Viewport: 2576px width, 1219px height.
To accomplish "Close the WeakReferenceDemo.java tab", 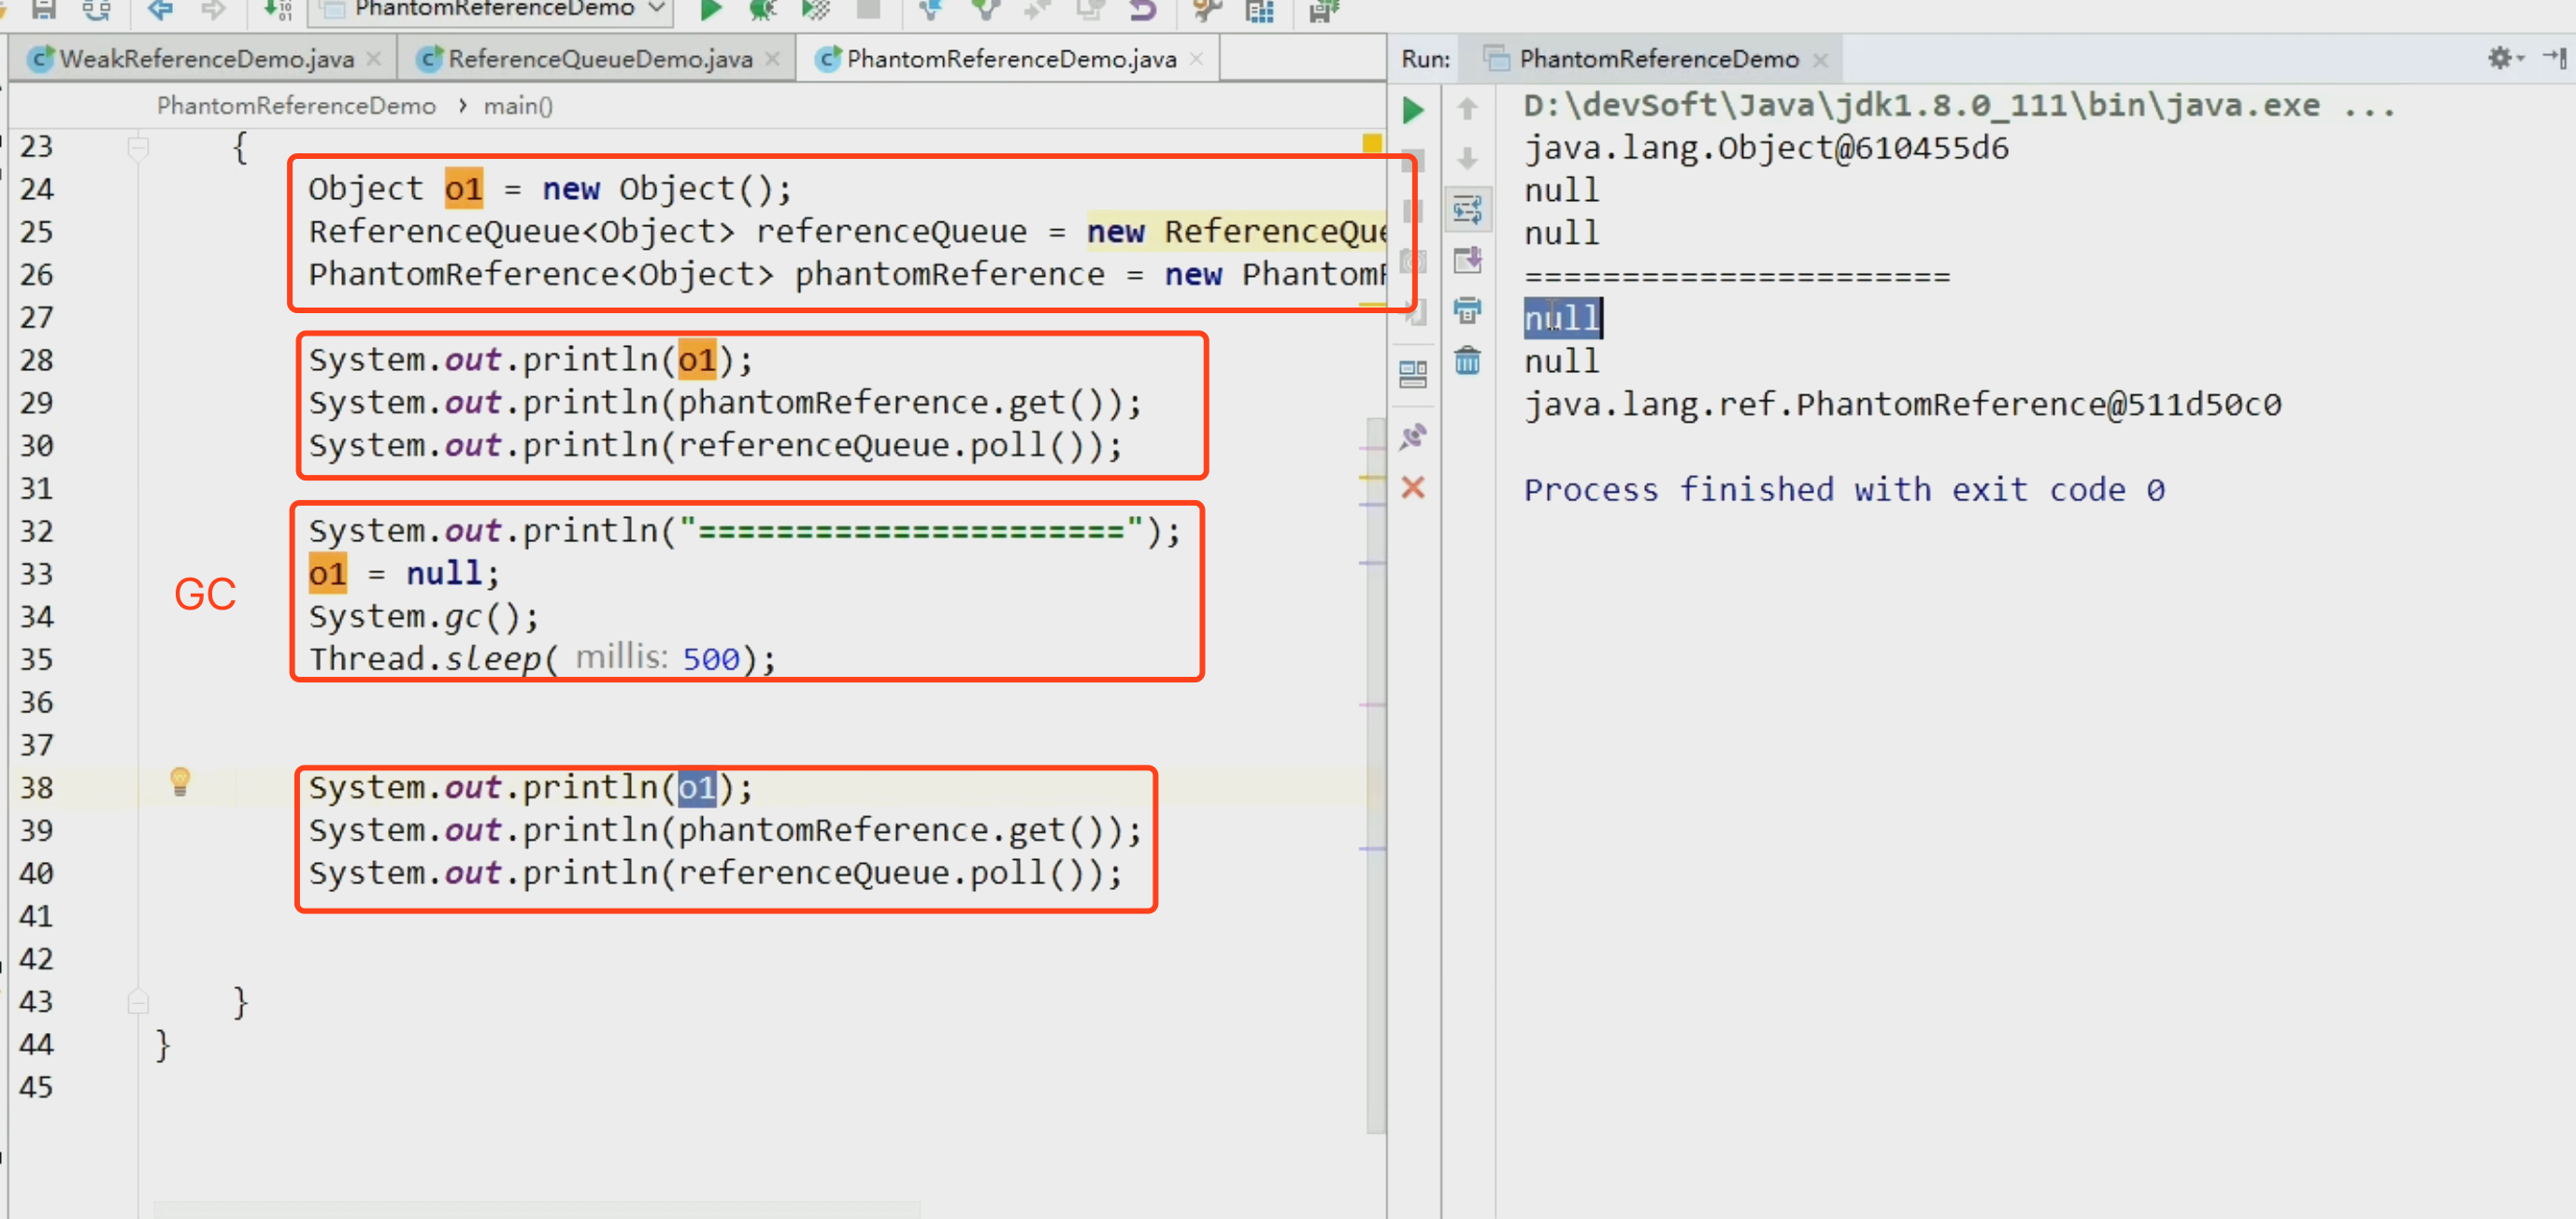I will pyautogui.click(x=374, y=59).
